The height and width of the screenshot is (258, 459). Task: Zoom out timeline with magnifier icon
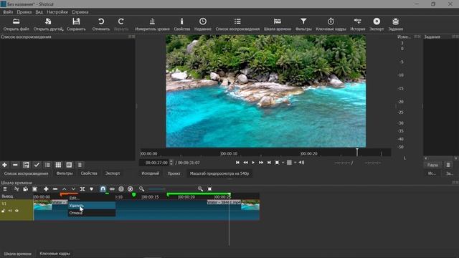tap(142, 189)
